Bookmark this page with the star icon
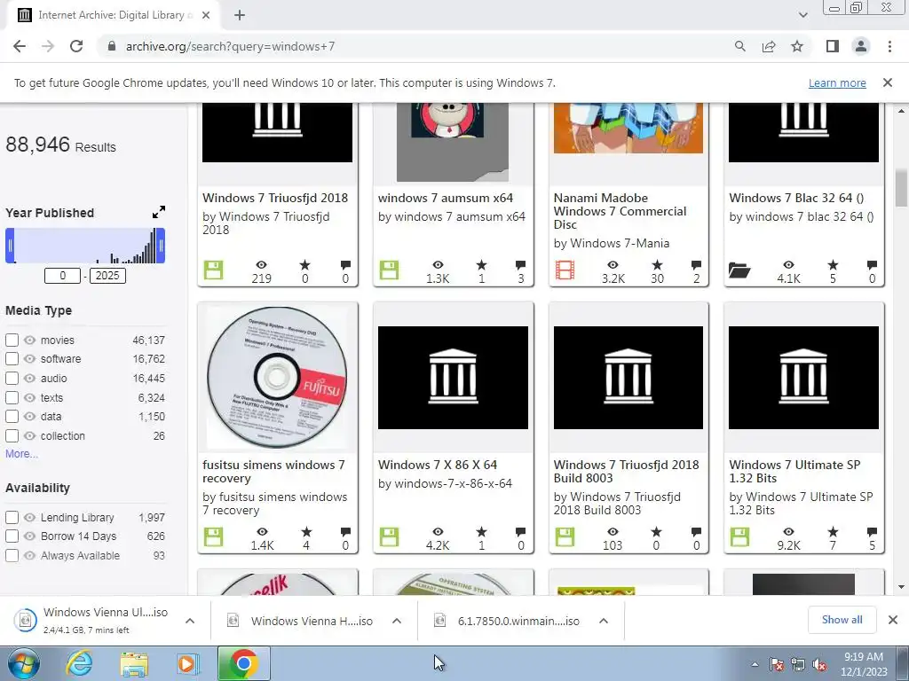Image resolution: width=909 pixels, height=681 pixels. pos(797,46)
